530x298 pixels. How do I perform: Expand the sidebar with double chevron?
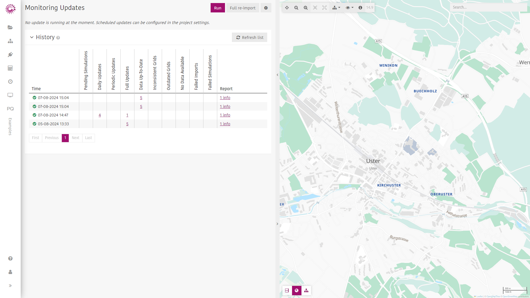pos(10,286)
